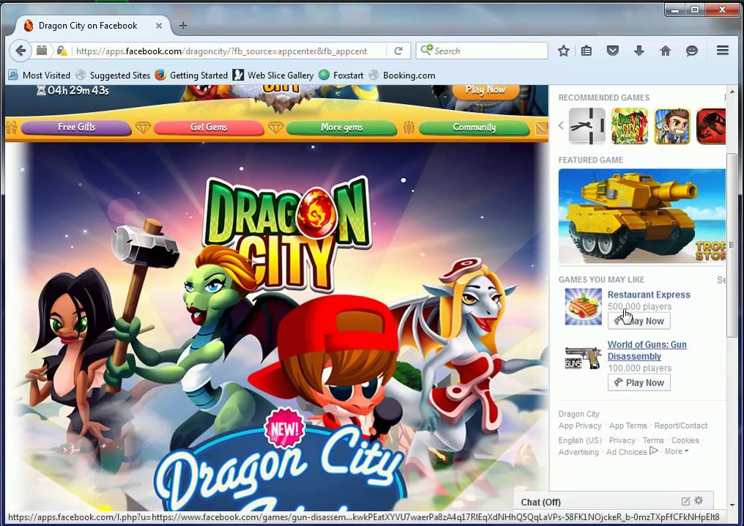
Task: Click the address bar URL field
Action: [x=228, y=51]
